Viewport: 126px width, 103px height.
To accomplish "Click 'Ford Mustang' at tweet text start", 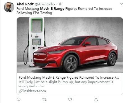I will [28, 9].
